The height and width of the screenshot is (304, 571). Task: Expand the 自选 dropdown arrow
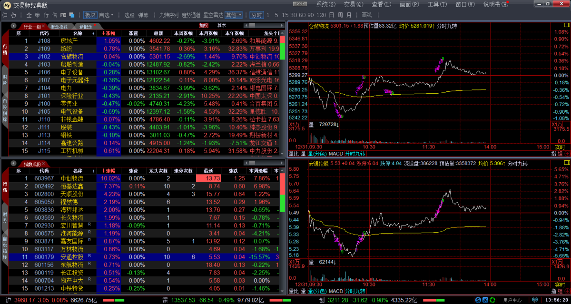point(113,15)
